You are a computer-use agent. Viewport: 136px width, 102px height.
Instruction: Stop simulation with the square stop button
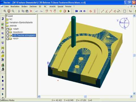[x=3, y=81]
